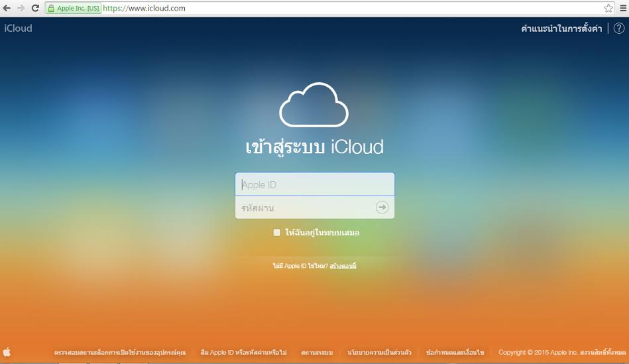This screenshot has height=364, width=629.
Task: Reload the page with the refresh icon
Action: 35,8
